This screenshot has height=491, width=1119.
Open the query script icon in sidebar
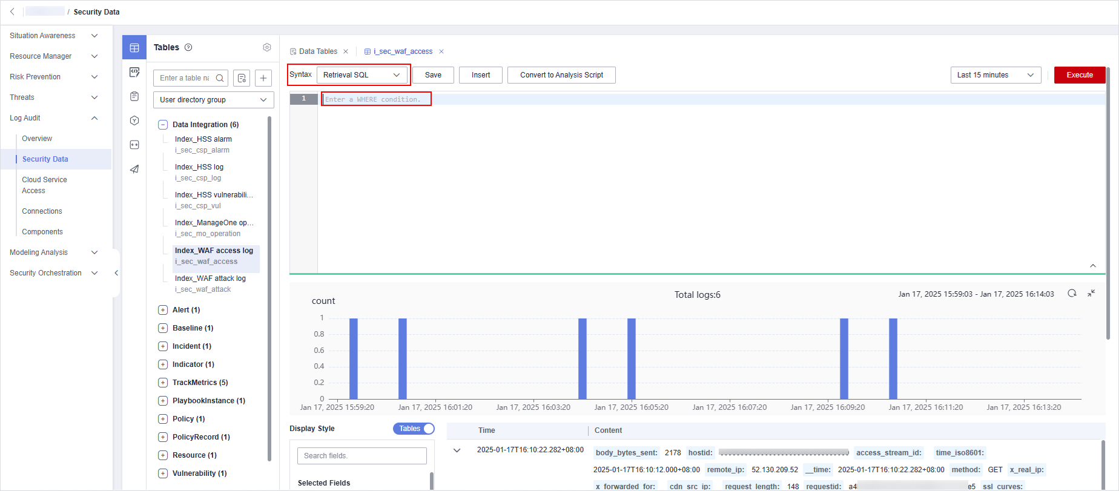pyautogui.click(x=134, y=72)
